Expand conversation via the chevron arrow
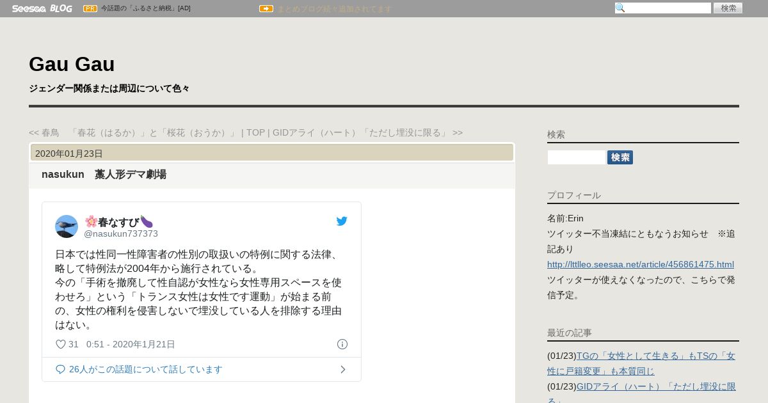768x403 pixels. coord(343,369)
